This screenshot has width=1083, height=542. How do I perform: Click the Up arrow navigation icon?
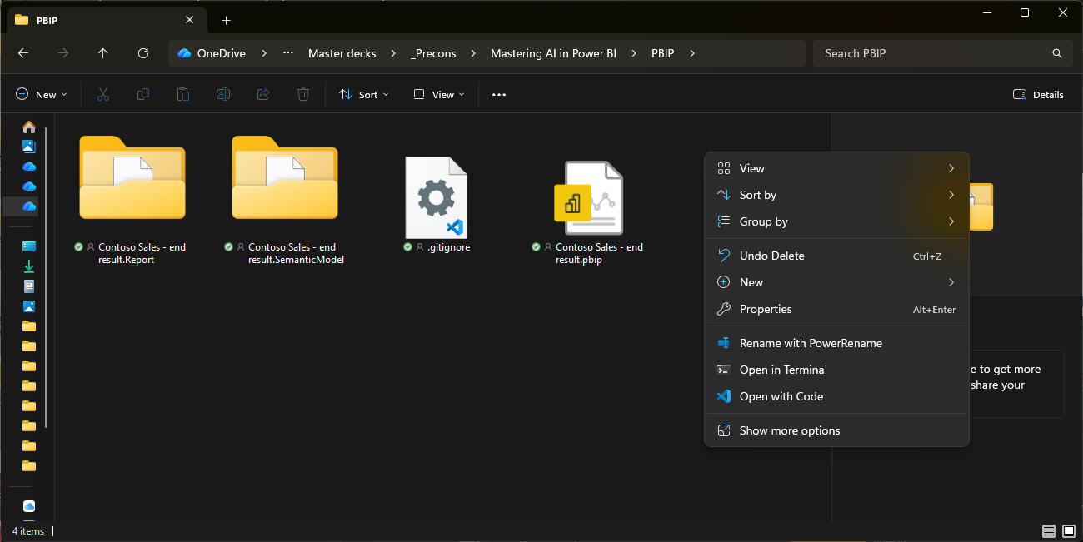(103, 53)
